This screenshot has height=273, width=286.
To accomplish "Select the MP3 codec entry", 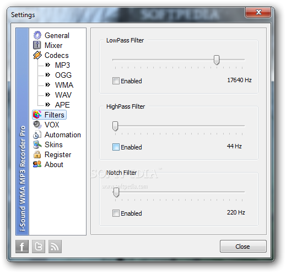I will tap(62, 65).
